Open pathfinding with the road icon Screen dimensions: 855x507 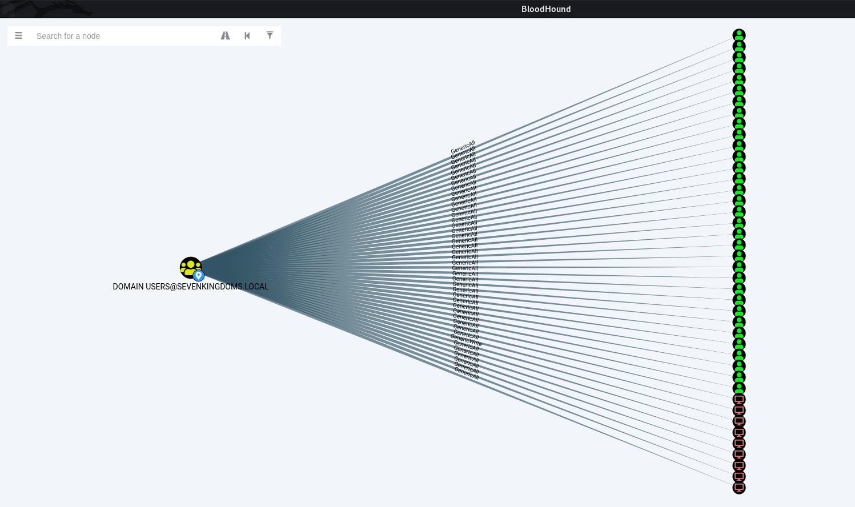pyautogui.click(x=226, y=35)
